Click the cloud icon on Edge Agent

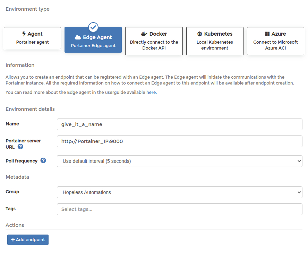pos(78,37)
